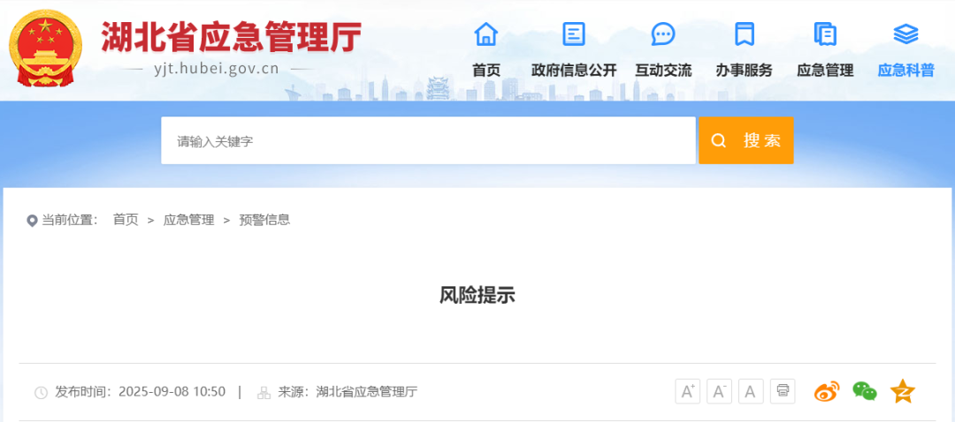Click the house icon above 首页
955x422 pixels.
[x=485, y=34]
